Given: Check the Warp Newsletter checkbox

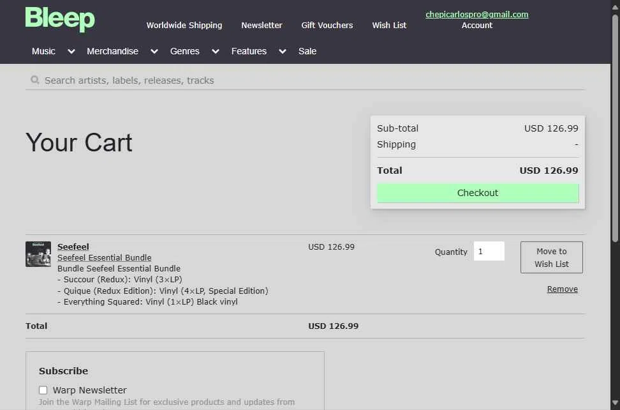Looking at the screenshot, I should click(43, 390).
